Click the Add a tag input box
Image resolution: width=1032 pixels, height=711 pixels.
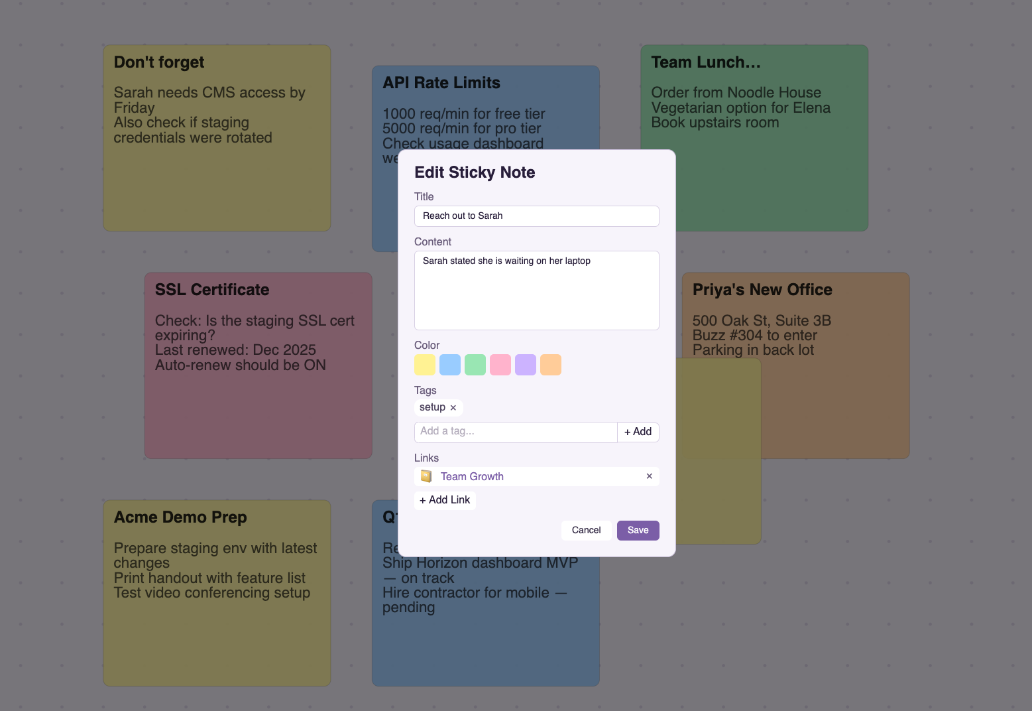click(516, 432)
